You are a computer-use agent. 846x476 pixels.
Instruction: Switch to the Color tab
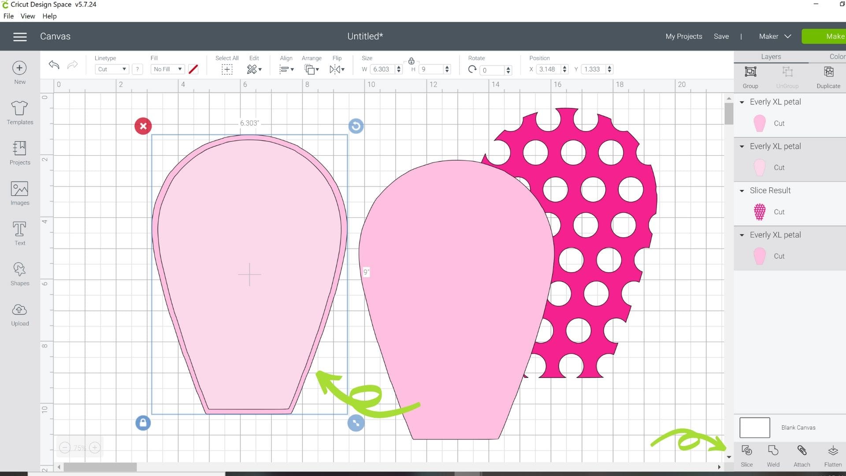[x=837, y=56]
